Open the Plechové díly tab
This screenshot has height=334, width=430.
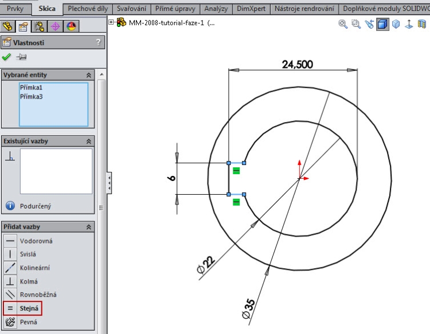coord(88,9)
